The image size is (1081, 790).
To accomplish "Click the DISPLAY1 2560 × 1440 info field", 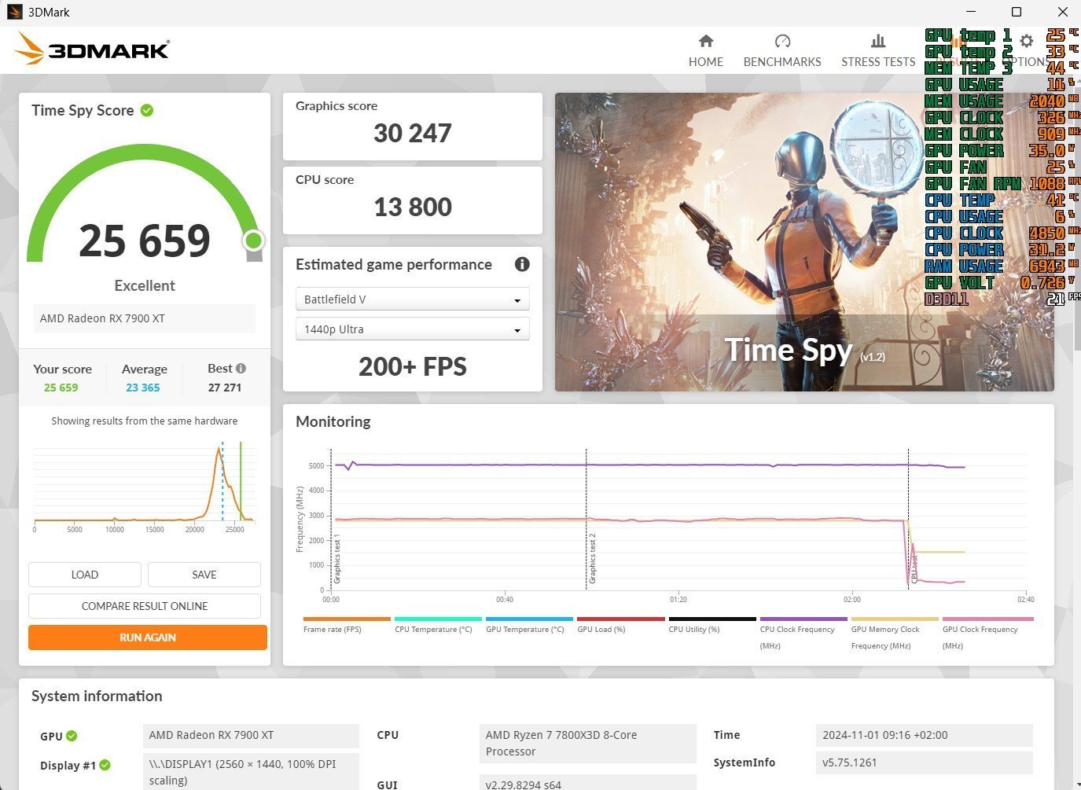I will 251,772.
